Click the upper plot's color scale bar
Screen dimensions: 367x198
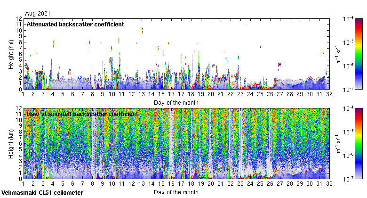point(359,54)
